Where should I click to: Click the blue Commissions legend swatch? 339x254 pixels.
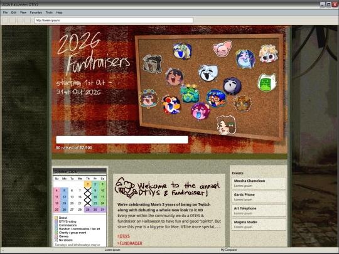pos(56,225)
